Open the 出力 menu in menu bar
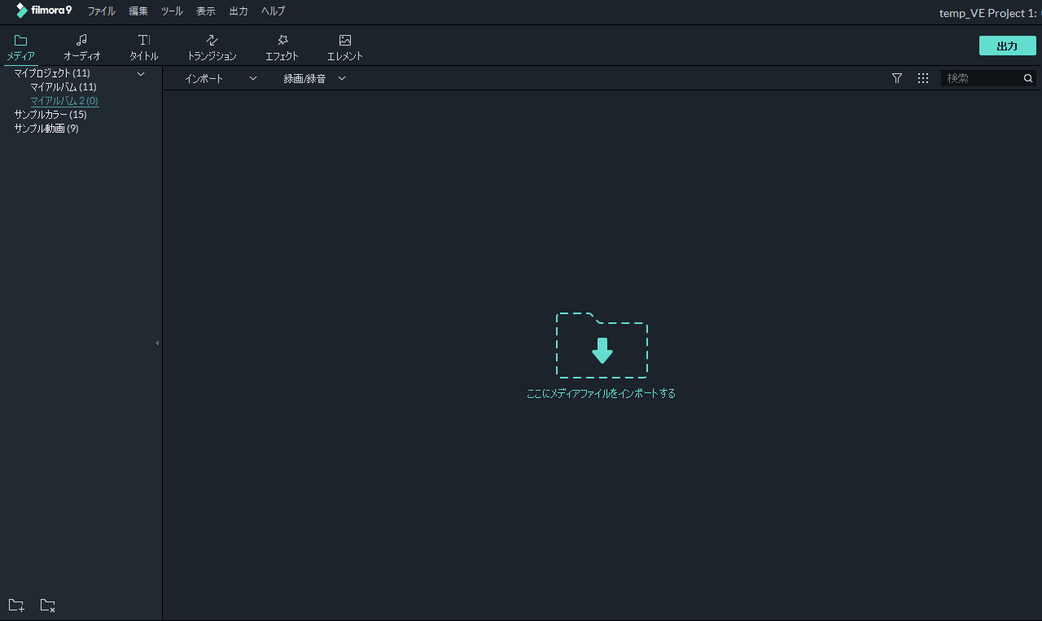This screenshot has width=1042, height=621. point(239,11)
